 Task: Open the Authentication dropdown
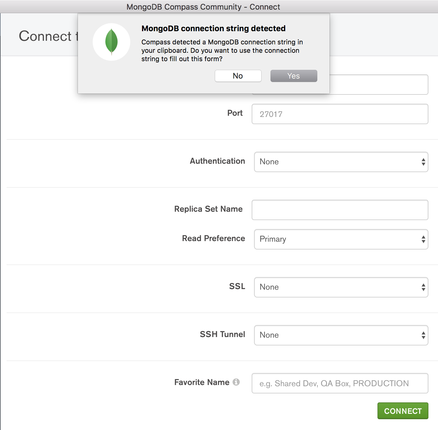coord(341,162)
